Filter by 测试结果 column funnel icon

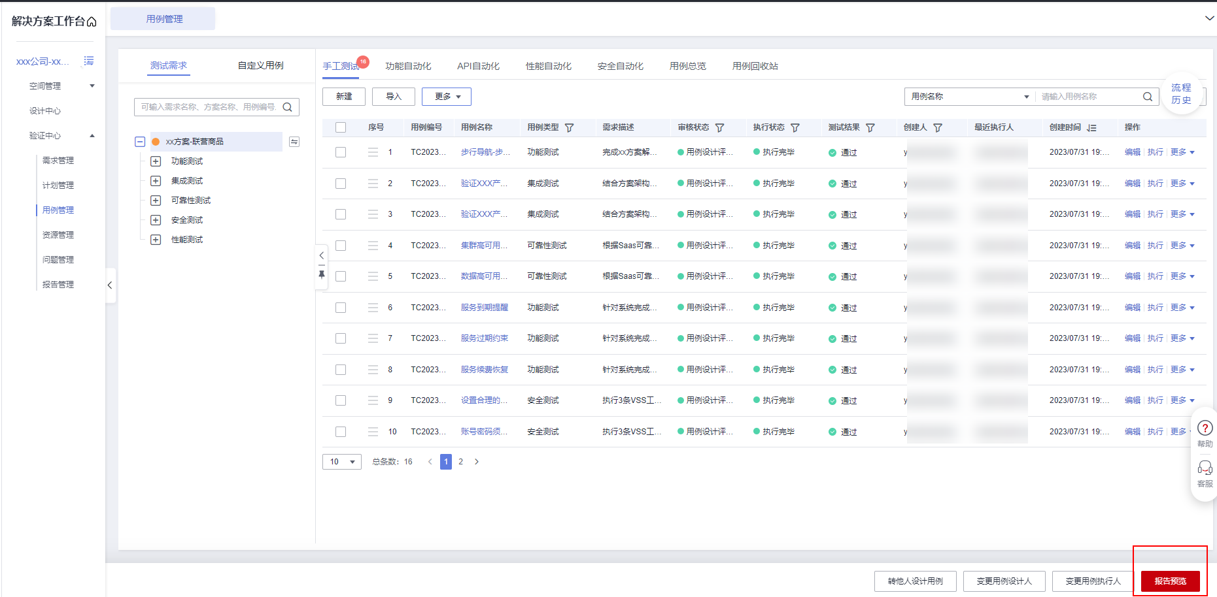click(x=870, y=128)
